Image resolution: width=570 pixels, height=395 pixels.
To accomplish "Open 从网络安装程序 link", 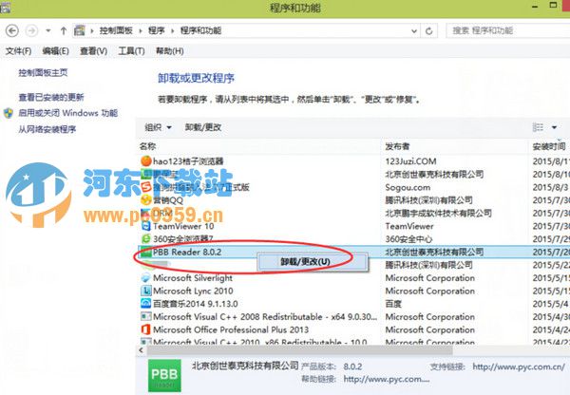I will 47,129.
